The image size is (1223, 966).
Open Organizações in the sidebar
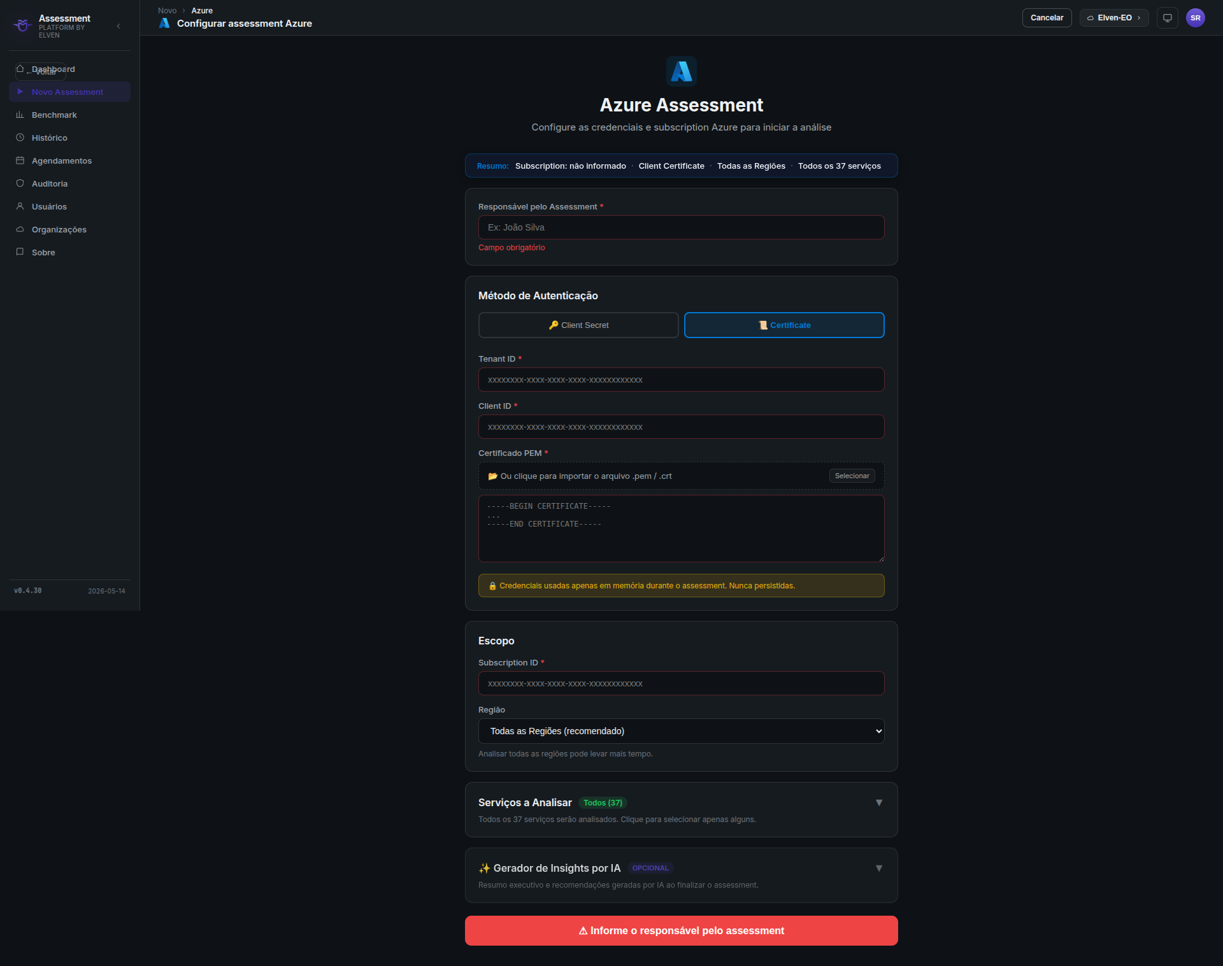click(69, 229)
